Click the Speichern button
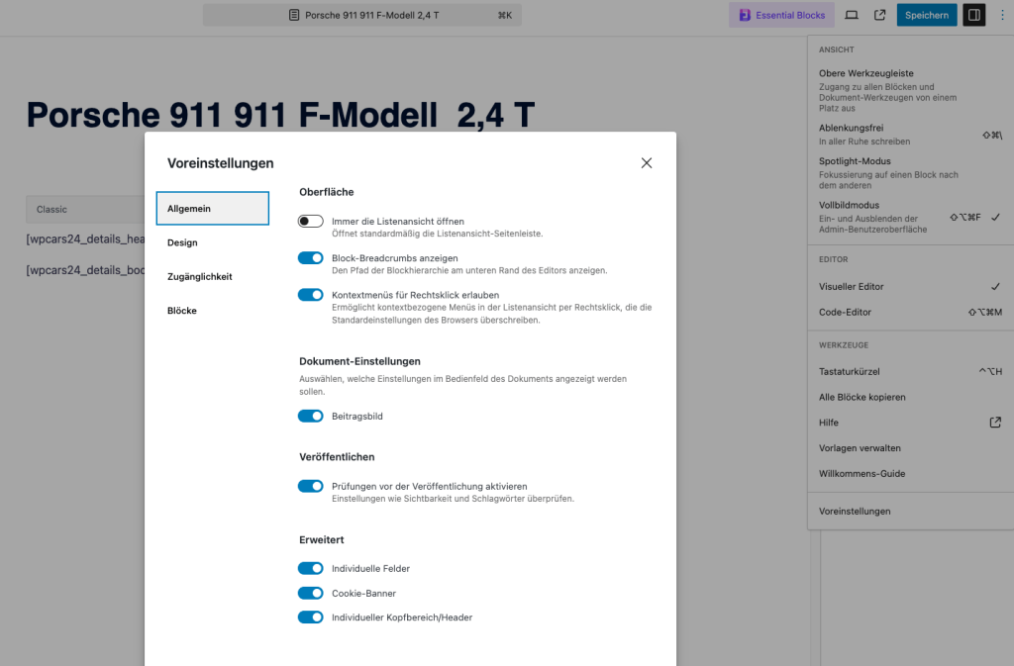 (926, 15)
